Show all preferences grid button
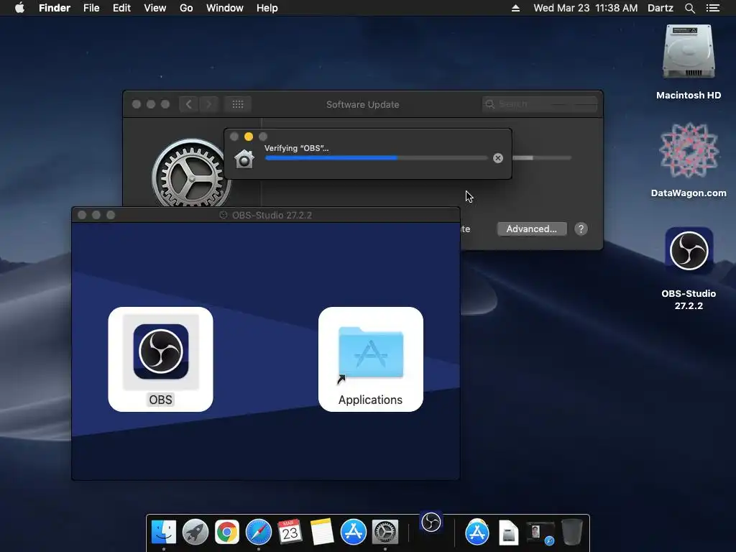The height and width of the screenshot is (552, 736). (237, 104)
